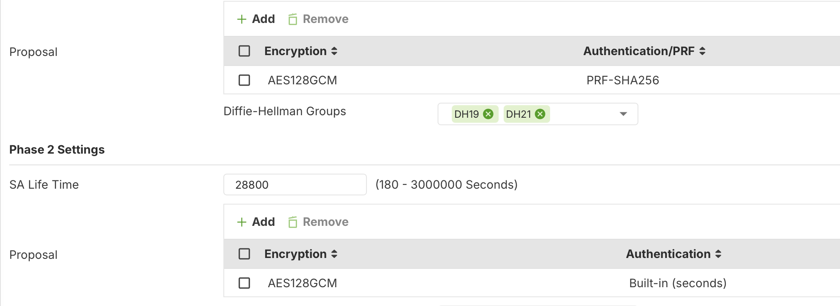
Task: Tick the Phase 1 AES128GCM row checkbox
Action: (x=244, y=80)
